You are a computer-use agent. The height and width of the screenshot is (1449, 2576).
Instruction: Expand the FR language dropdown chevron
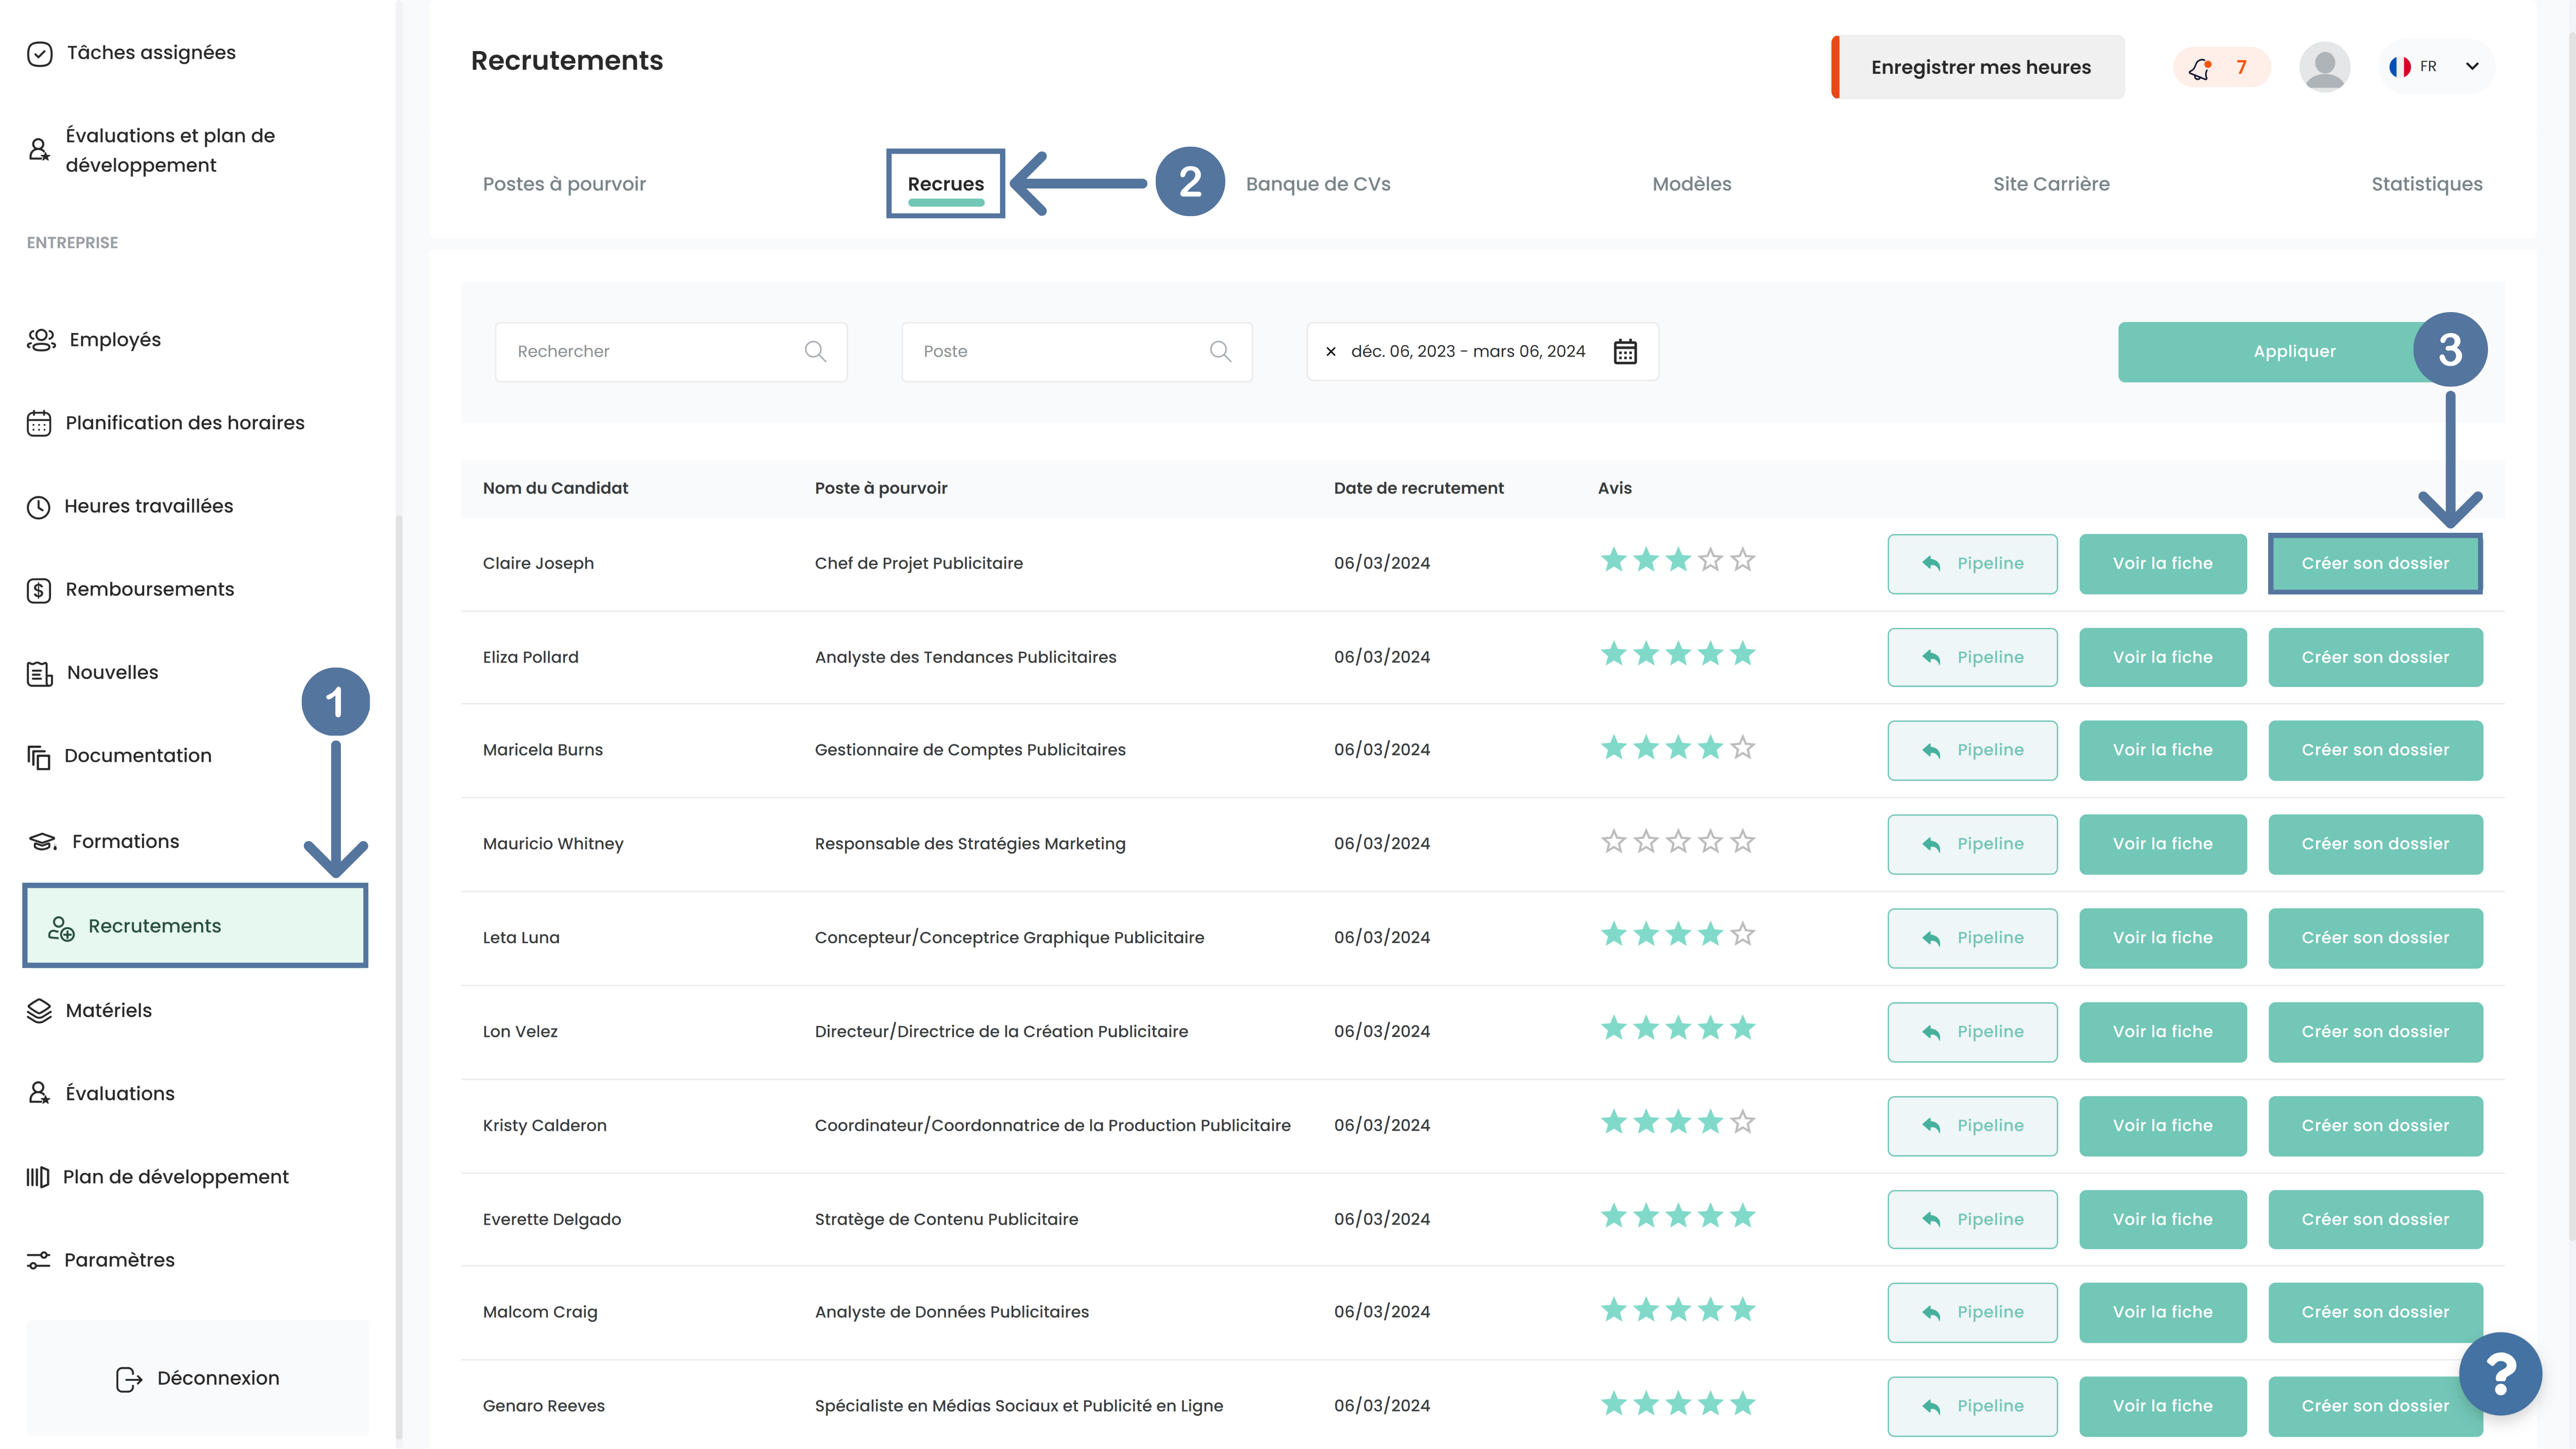pyautogui.click(x=2472, y=67)
